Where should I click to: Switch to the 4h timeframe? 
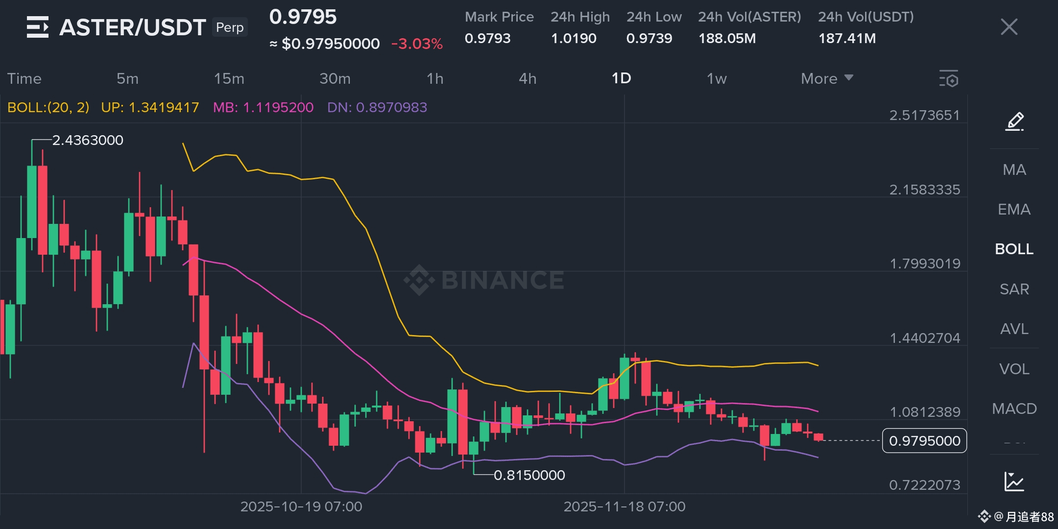(x=528, y=79)
